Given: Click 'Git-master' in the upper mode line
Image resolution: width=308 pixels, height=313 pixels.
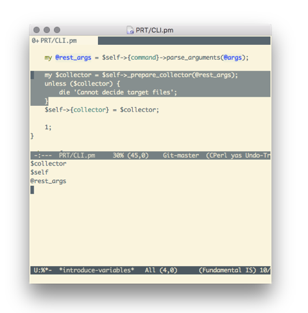Looking at the screenshot, I should [181, 155].
